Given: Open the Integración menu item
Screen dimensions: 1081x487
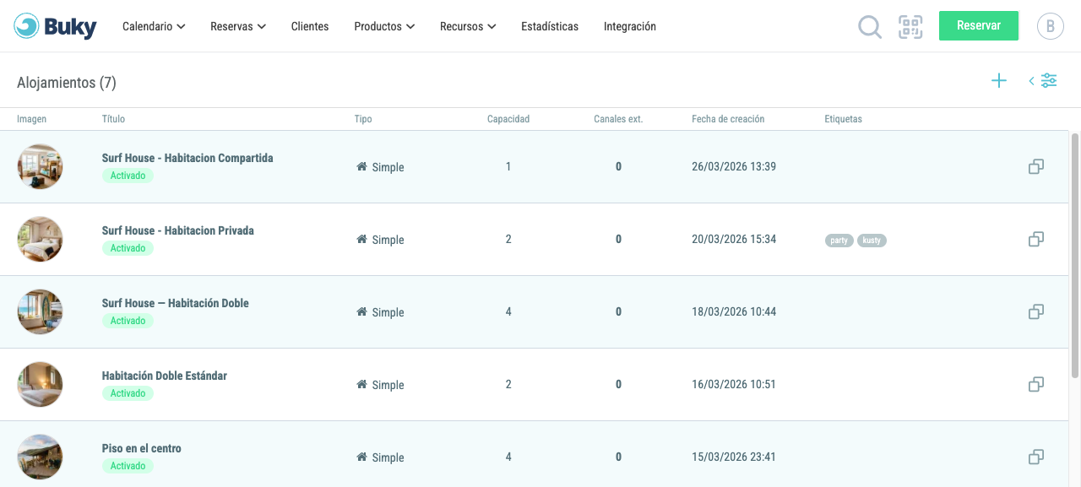Looking at the screenshot, I should coord(630,26).
